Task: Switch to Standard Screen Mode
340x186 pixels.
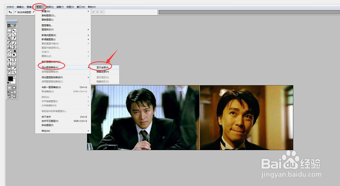Action: tap(8, 92)
